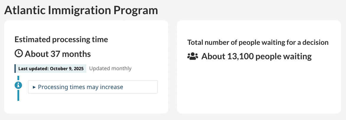Click the Atlantic Immigration Program heading
This screenshot has height=120, width=346.
point(81,10)
